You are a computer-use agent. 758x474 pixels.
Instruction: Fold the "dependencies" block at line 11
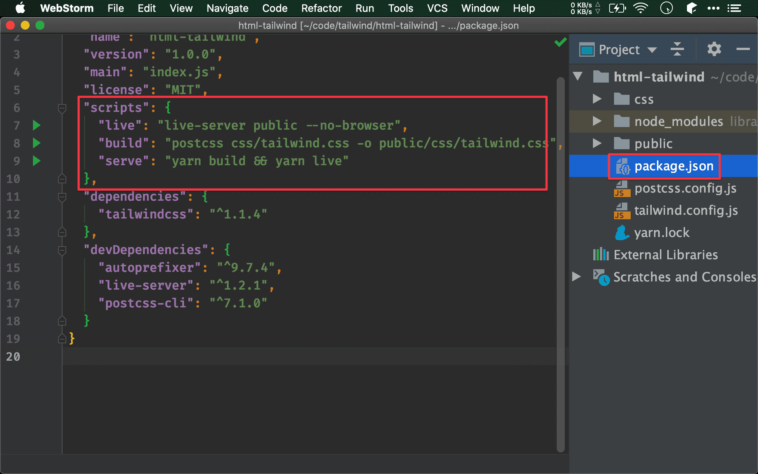point(62,197)
